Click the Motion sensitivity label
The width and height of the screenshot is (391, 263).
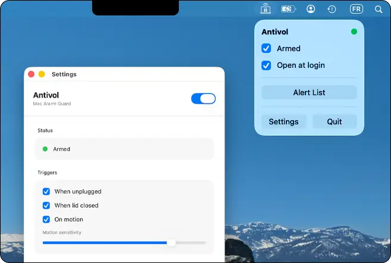pos(62,232)
